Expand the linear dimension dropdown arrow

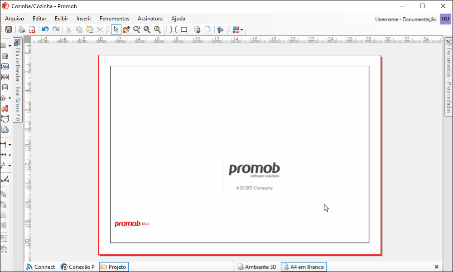click(10, 145)
